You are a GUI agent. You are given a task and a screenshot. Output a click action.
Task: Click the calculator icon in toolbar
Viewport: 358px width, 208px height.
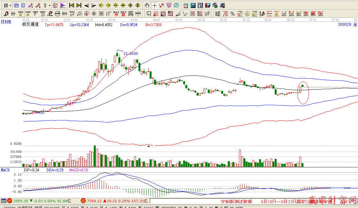pyautogui.click(x=193, y=5)
